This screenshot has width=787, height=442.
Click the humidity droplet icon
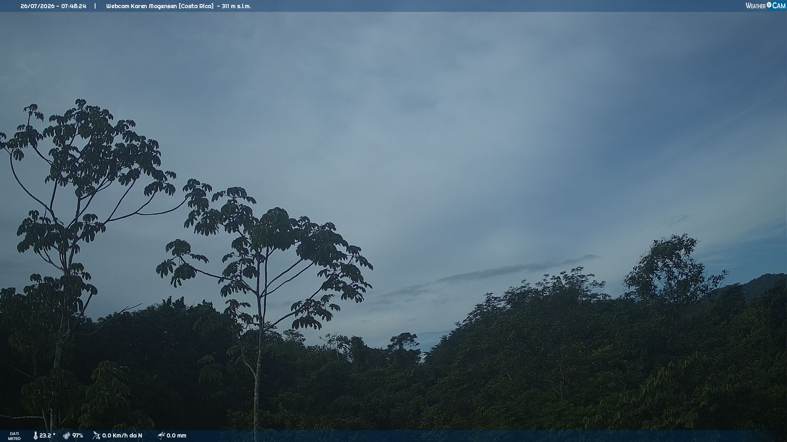[x=66, y=435]
